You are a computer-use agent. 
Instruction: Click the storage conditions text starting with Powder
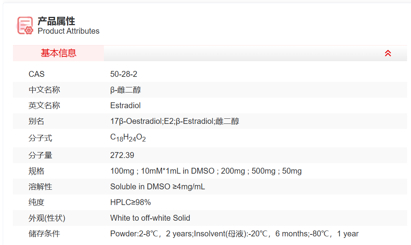click(x=234, y=234)
